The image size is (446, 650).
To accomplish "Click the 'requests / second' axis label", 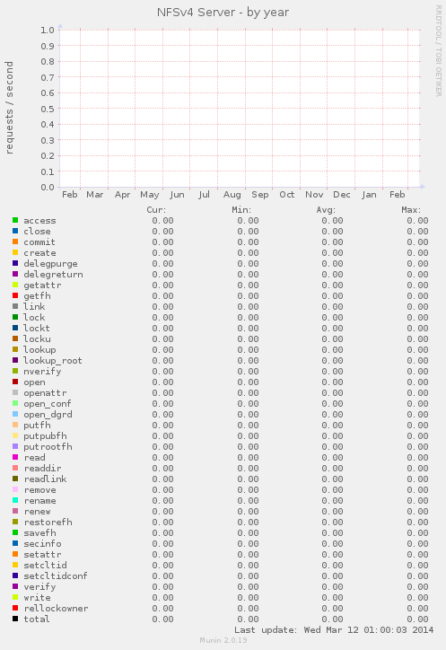I will pos(9,108).
